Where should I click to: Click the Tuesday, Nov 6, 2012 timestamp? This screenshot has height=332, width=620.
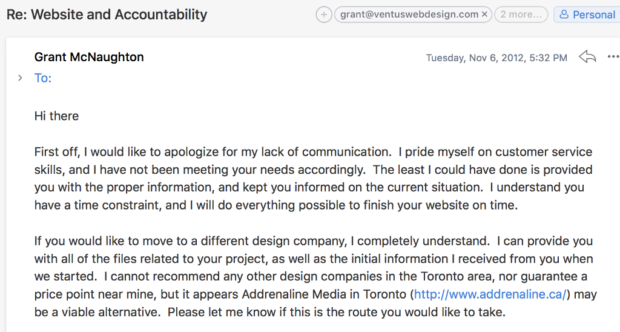pos(496,58)
